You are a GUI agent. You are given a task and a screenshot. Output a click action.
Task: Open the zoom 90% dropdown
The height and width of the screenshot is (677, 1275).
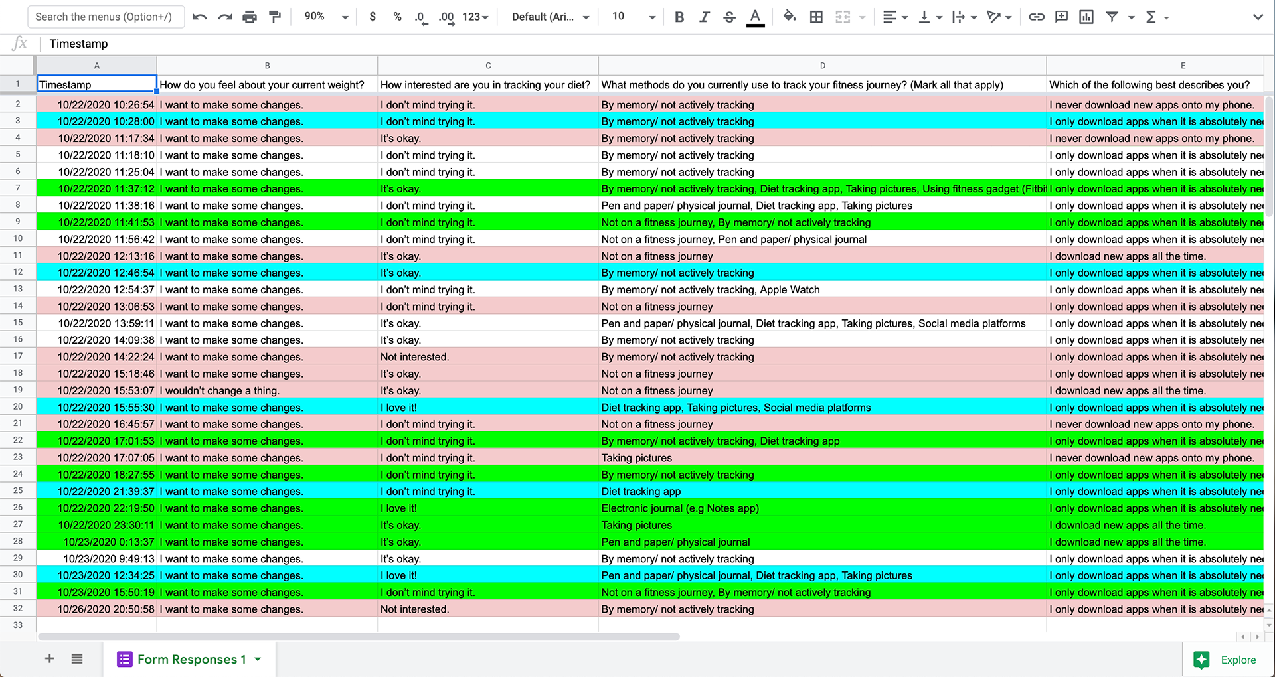pyautogui.click(x=325, y=17)
